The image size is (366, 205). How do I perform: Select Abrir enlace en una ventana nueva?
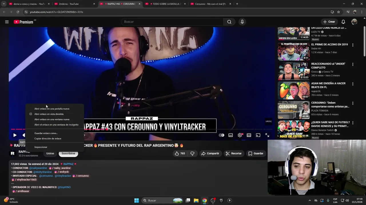click(x=55, y=120)
